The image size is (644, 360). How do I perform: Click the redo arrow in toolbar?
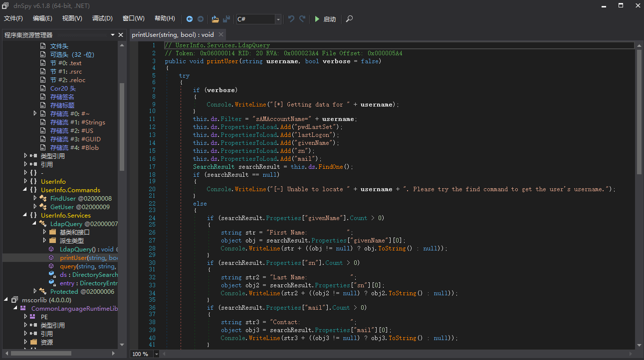tap(302, 19)
